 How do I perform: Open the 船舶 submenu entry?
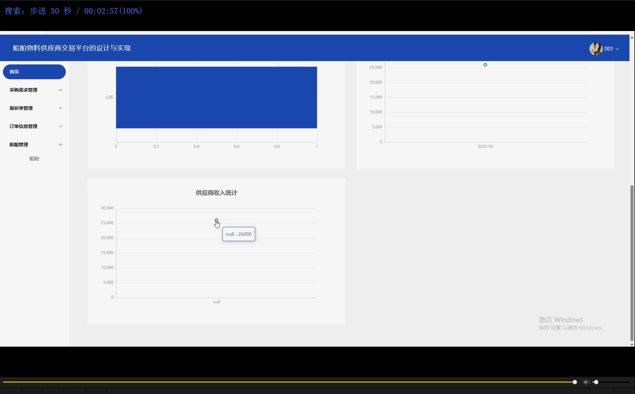(x=34, y=158)
